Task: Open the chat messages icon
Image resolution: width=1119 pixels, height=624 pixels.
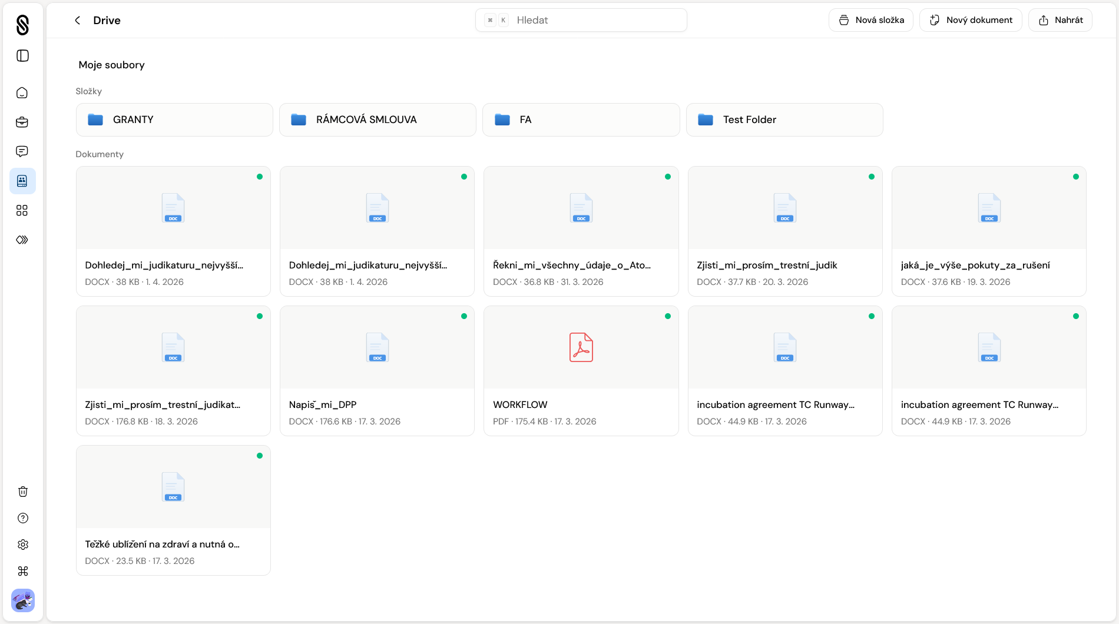Action: point(22,152)
